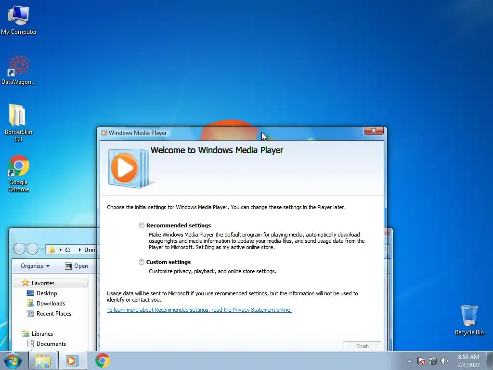Click the Windows Media Player title bar text
The width and height of the screenshot is (493, 370).
coord(138,133)
